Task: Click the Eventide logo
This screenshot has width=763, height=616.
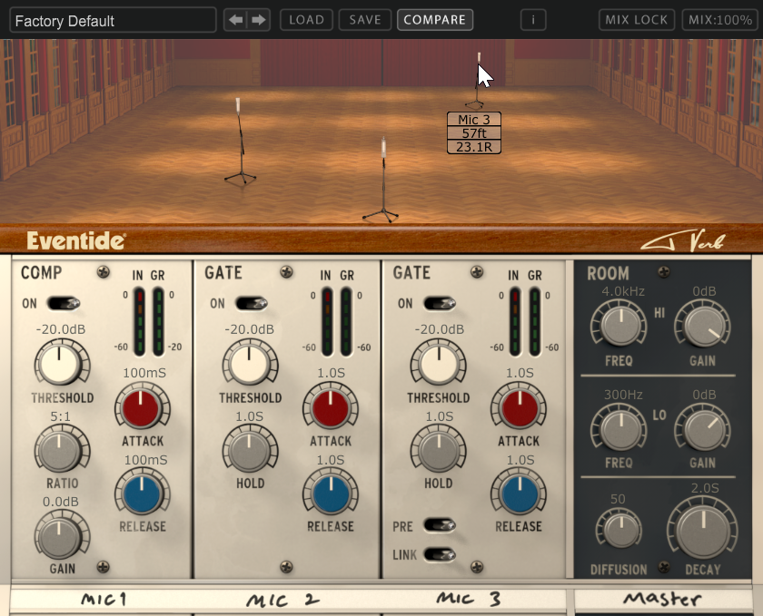Action: 75,240
